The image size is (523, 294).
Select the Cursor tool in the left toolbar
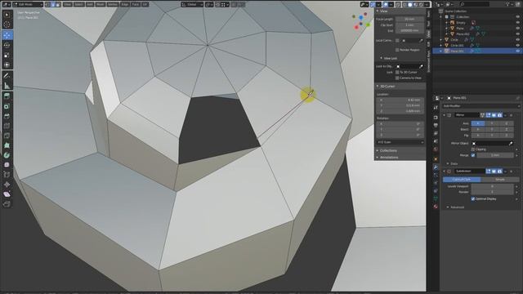coord(7,24)
